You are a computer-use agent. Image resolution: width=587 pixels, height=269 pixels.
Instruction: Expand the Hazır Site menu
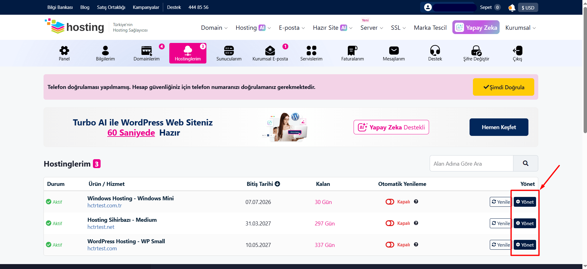pyautogui.click(x=332, y=28)
